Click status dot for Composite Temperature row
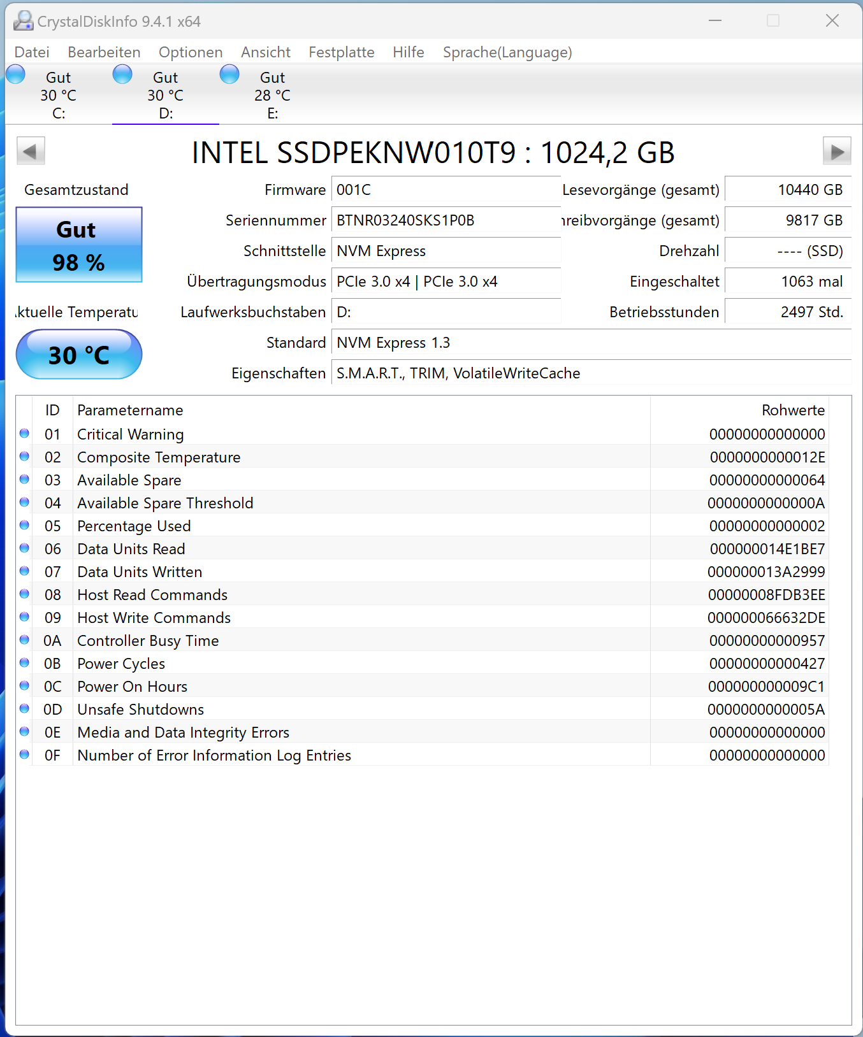 pyautogui.click(x=24, y=456)
